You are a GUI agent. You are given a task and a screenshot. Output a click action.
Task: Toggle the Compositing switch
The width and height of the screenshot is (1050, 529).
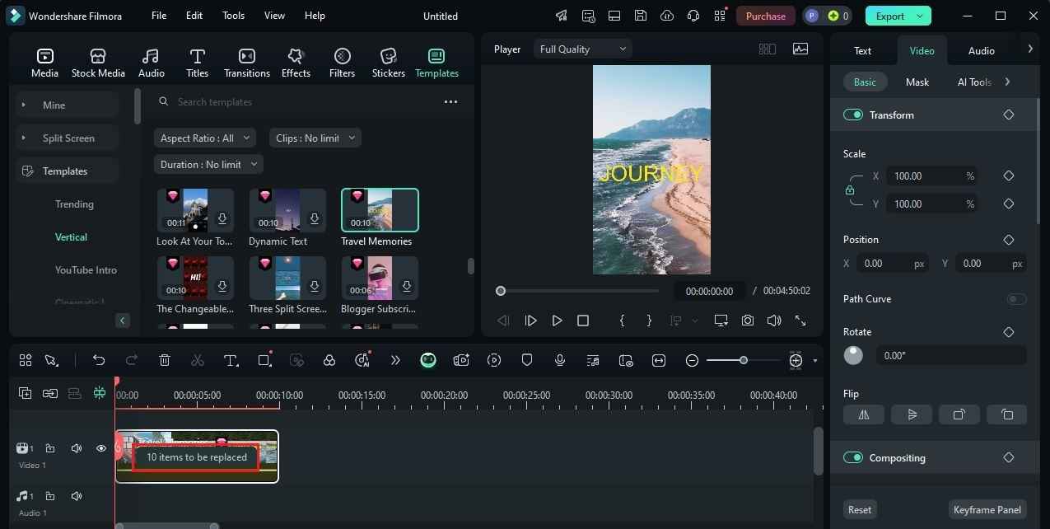pyautogui.click(x=853, y=457)
